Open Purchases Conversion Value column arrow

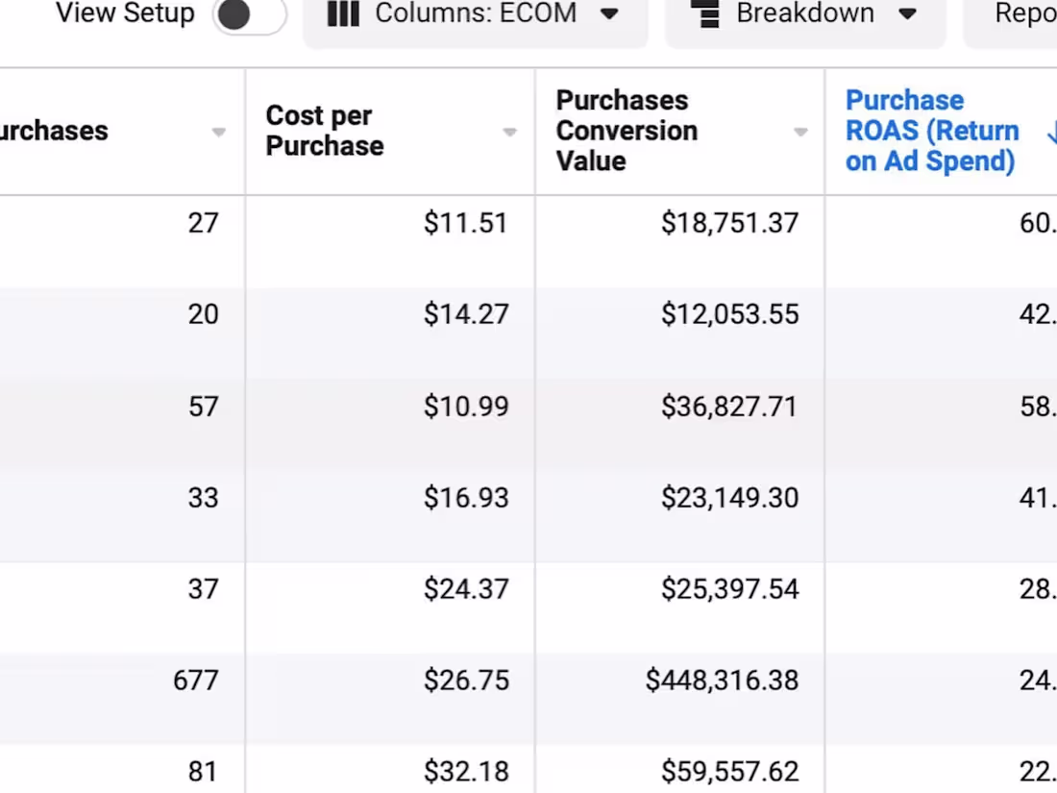799,132
